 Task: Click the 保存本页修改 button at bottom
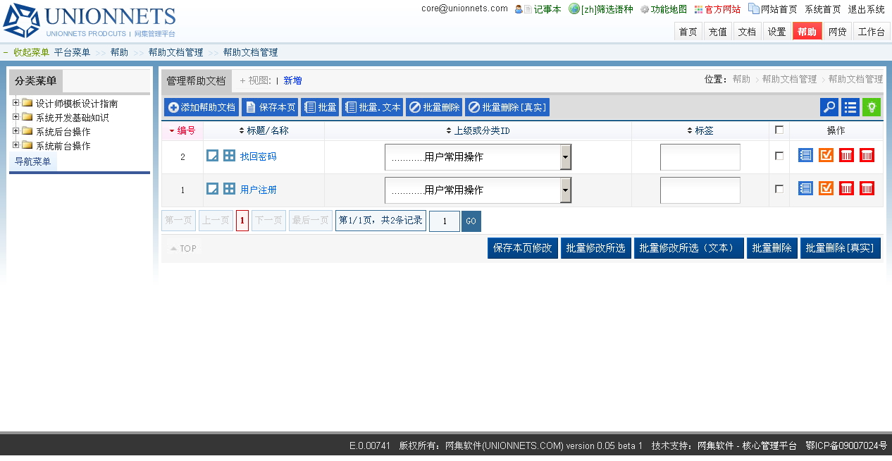coord(522,248)
